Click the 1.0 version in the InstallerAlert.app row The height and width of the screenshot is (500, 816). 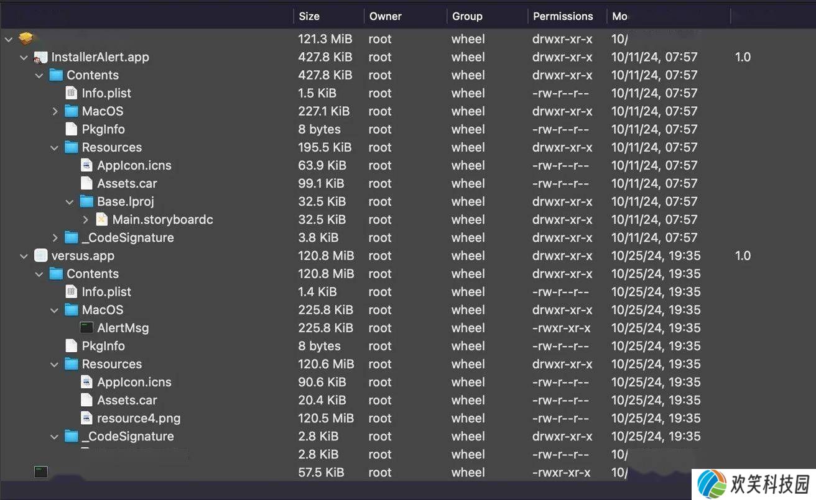click(743, 57)
